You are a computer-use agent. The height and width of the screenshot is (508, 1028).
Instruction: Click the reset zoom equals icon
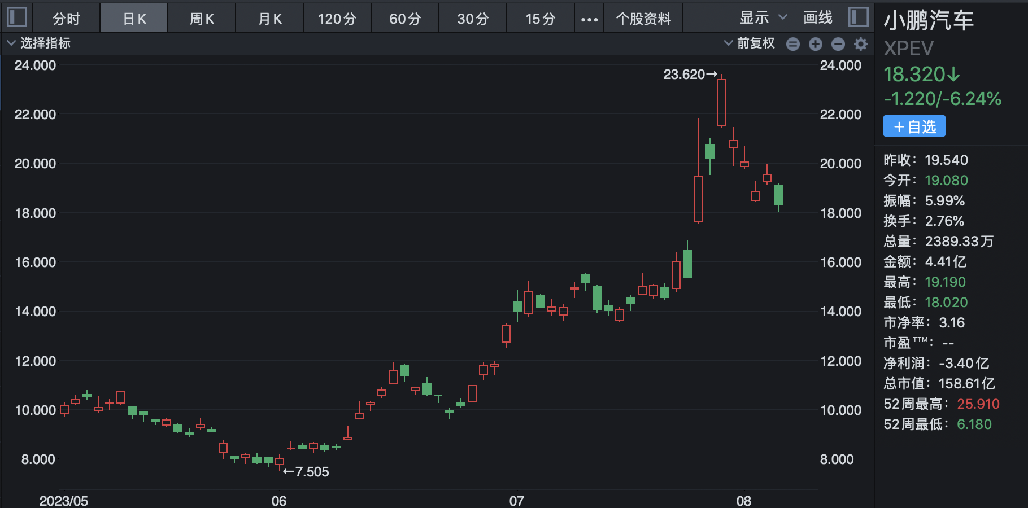(793, 44)
